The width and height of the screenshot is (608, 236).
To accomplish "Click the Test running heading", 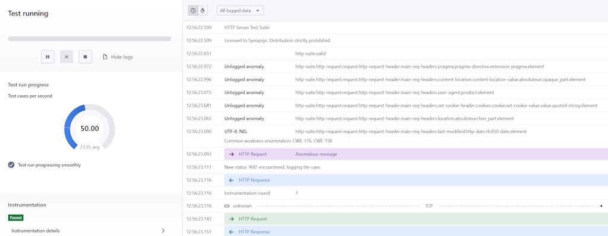I will click(28, 14).
